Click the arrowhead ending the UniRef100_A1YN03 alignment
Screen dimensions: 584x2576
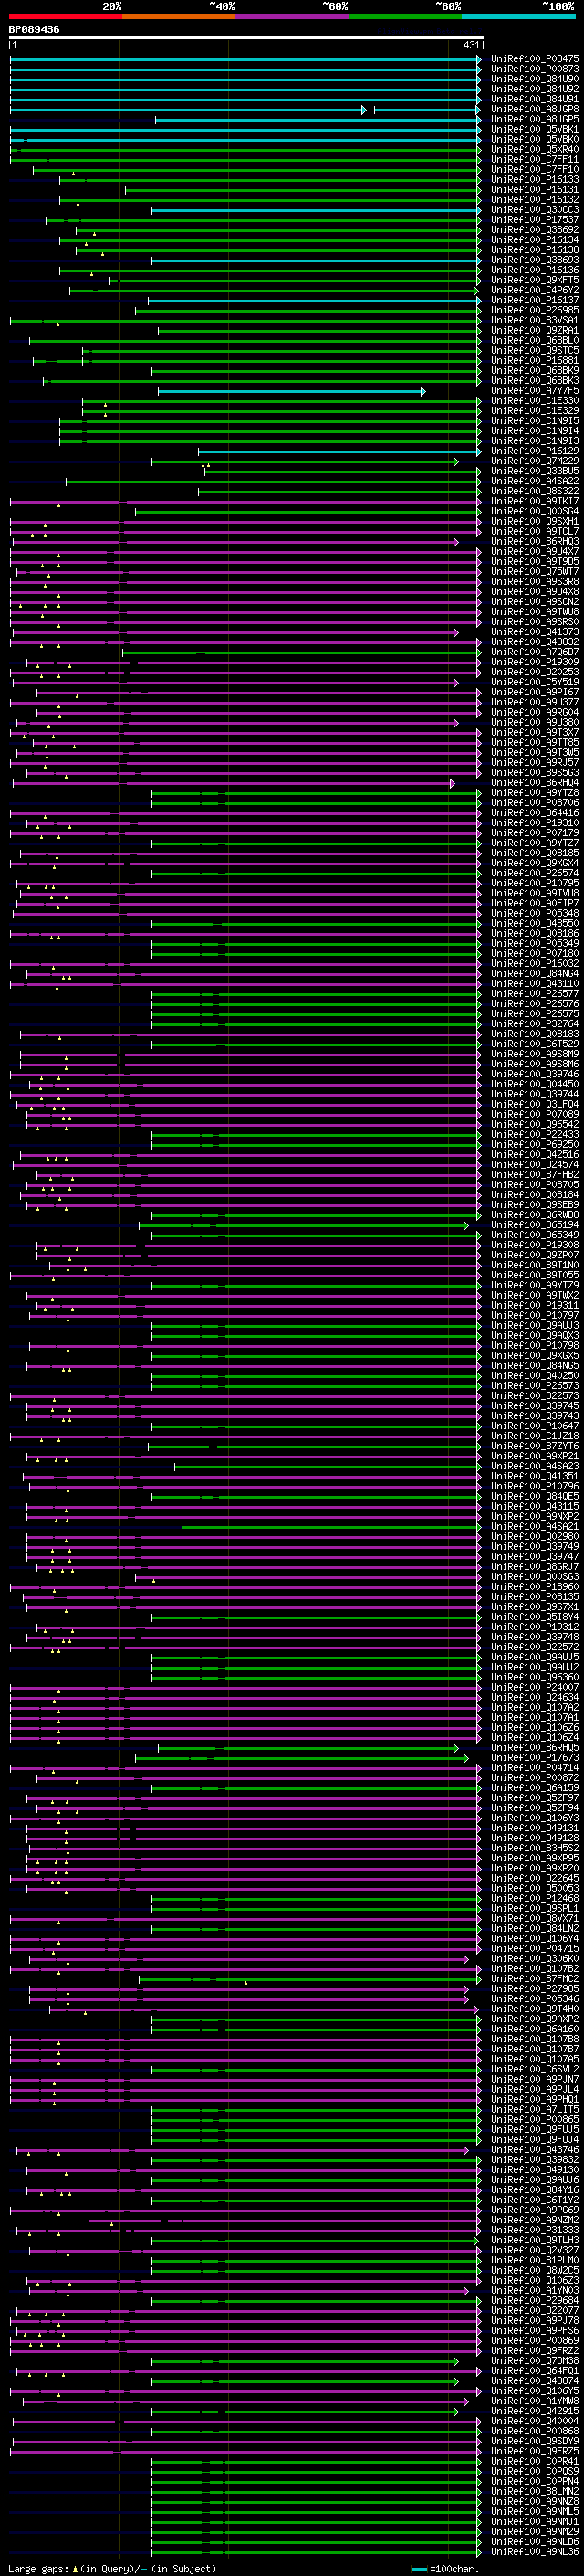pyautogui.click(x=465, y=2290)
